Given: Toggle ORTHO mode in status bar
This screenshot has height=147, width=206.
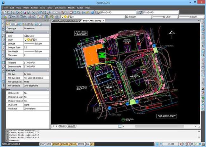Looking at the screenshot, I should (x=81, y=144).
